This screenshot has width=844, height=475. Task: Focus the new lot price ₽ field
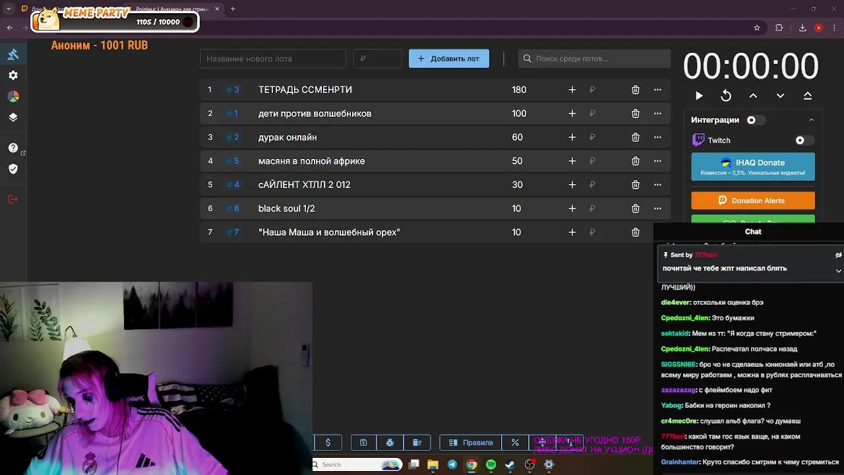point(377,59)
